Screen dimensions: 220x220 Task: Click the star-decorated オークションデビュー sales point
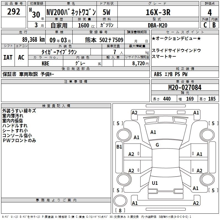[176, 38]
